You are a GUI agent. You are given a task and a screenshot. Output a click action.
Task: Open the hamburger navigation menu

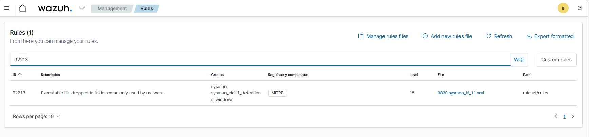(7, 8)
